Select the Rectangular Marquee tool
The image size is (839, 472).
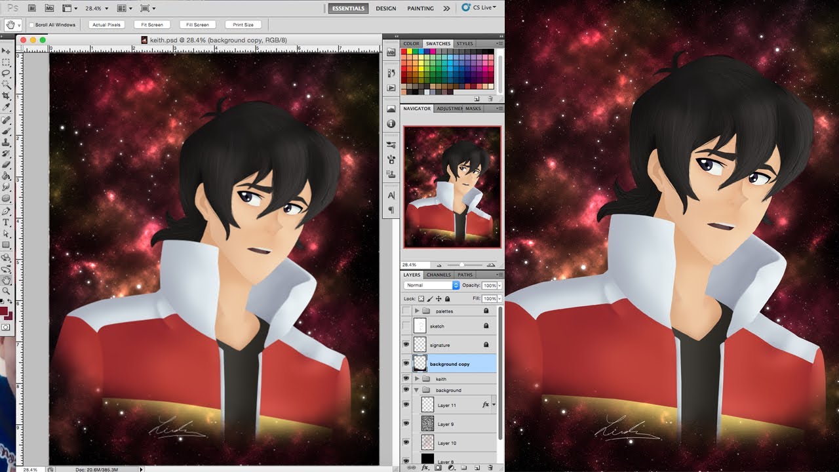coord(6,62)
